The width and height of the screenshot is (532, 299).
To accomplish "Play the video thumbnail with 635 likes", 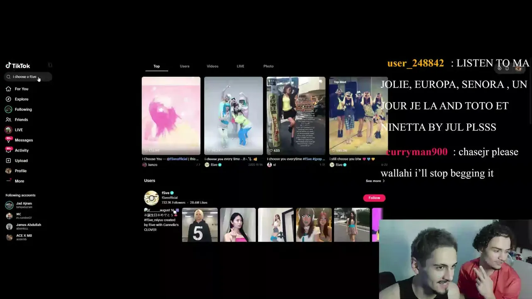I will pyautogui.click(x=296, y=116).
